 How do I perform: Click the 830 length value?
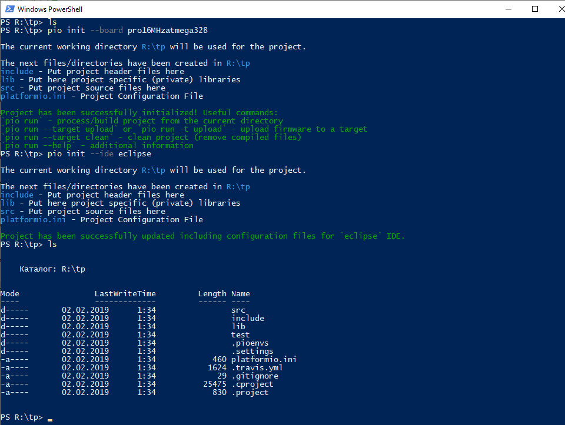220,393
